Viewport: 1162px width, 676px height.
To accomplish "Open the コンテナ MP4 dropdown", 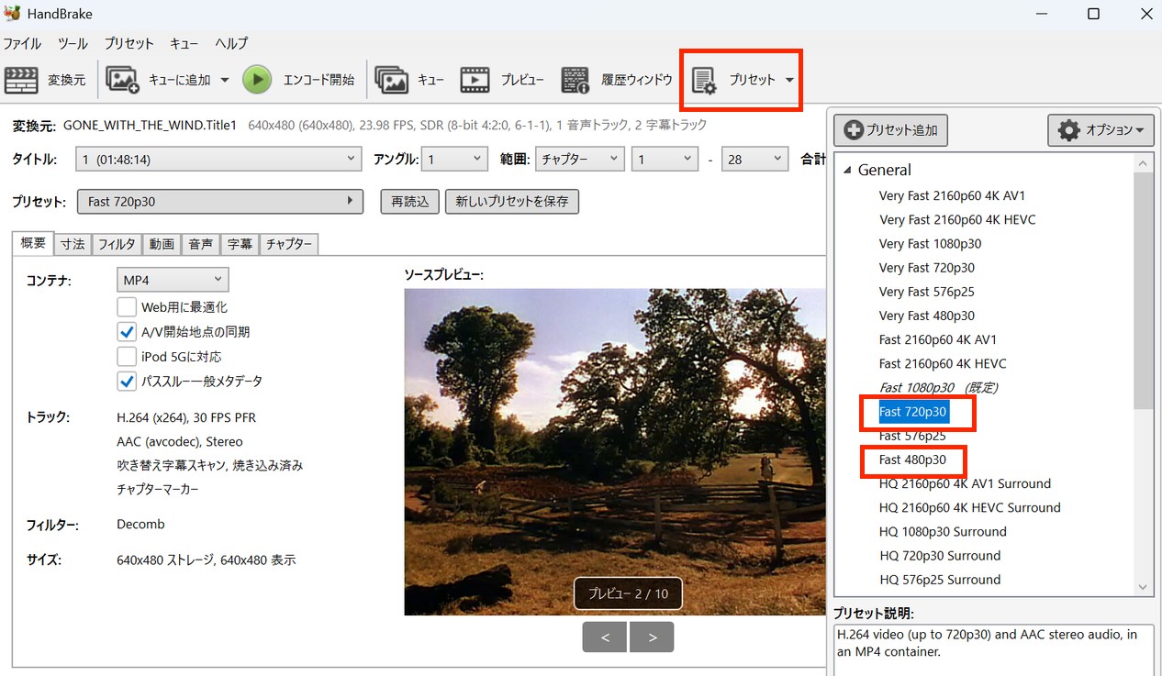I will [x=173, y=280].
